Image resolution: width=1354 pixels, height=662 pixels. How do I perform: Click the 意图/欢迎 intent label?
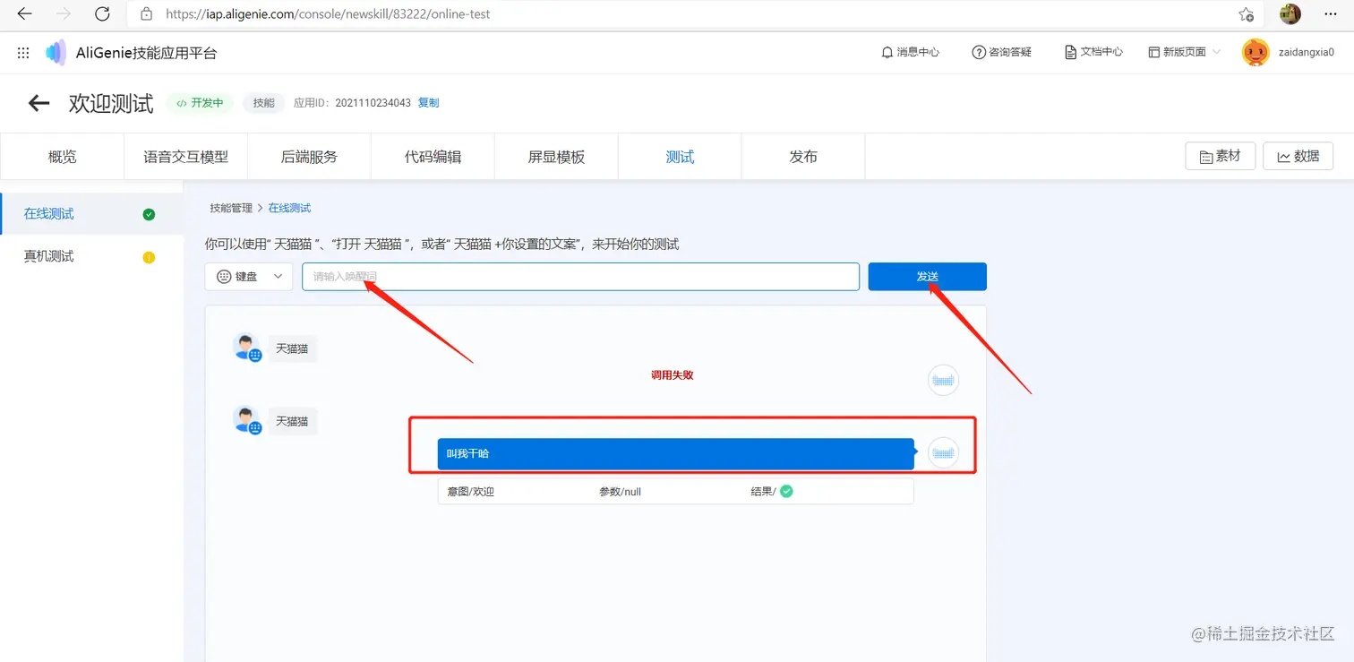pos(471,491)
